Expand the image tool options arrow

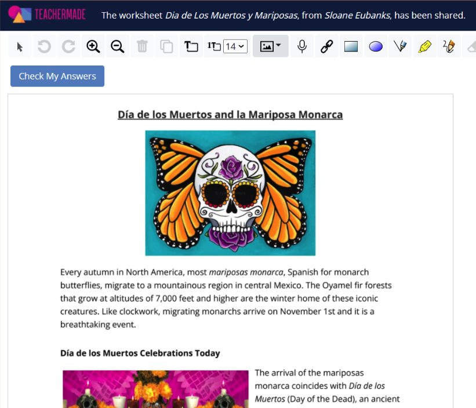[279, 46]
